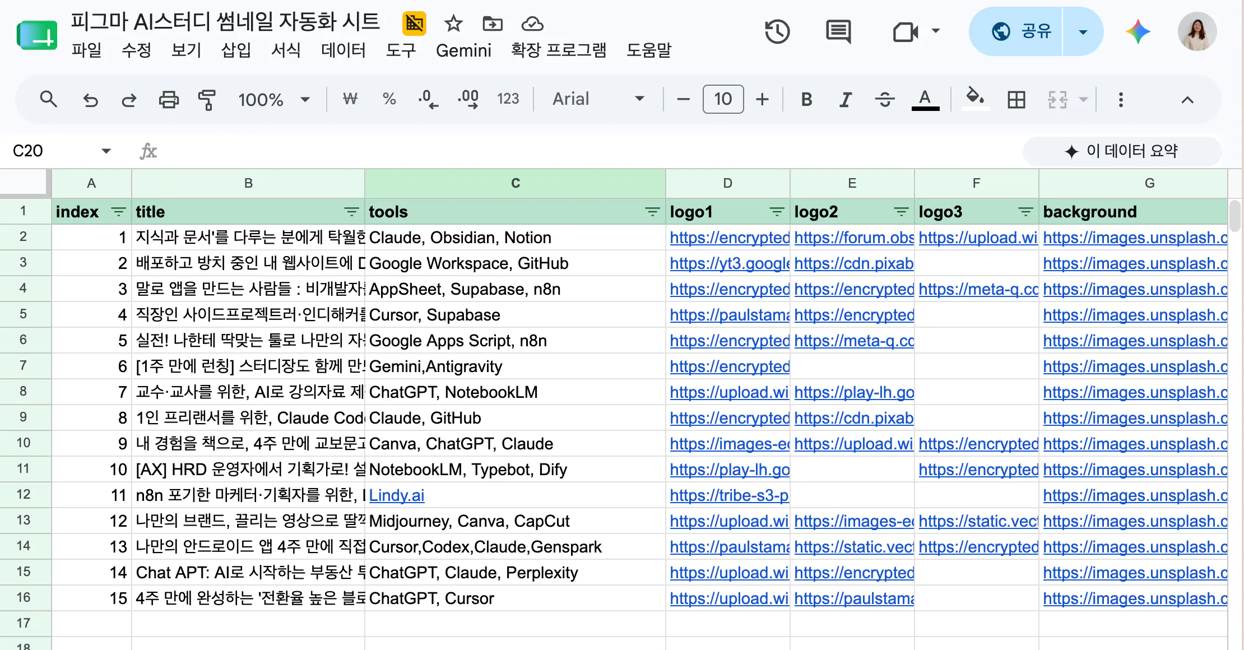
Task: Select row 12 header
Action: click(24, 495)
